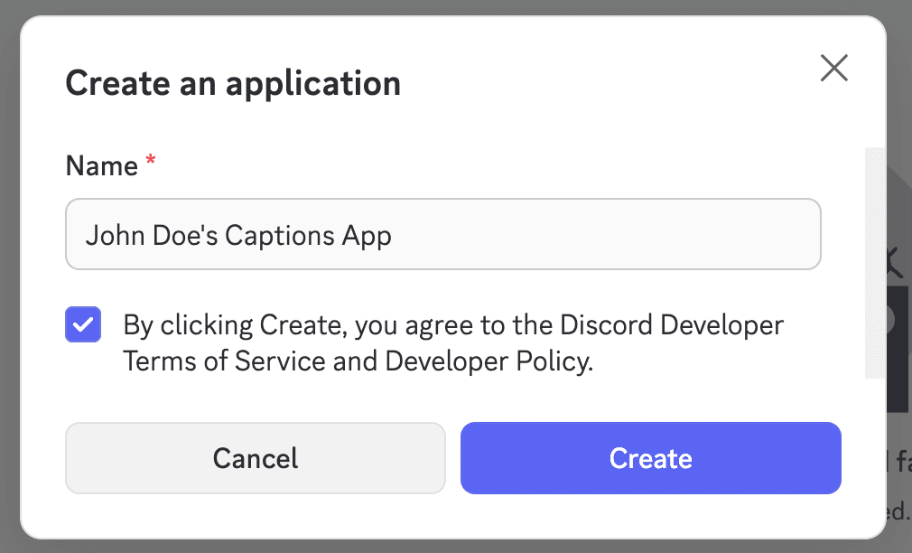912x553 pixels.
Task: Click the dialog close cross top right
Action: coord(833,68)
